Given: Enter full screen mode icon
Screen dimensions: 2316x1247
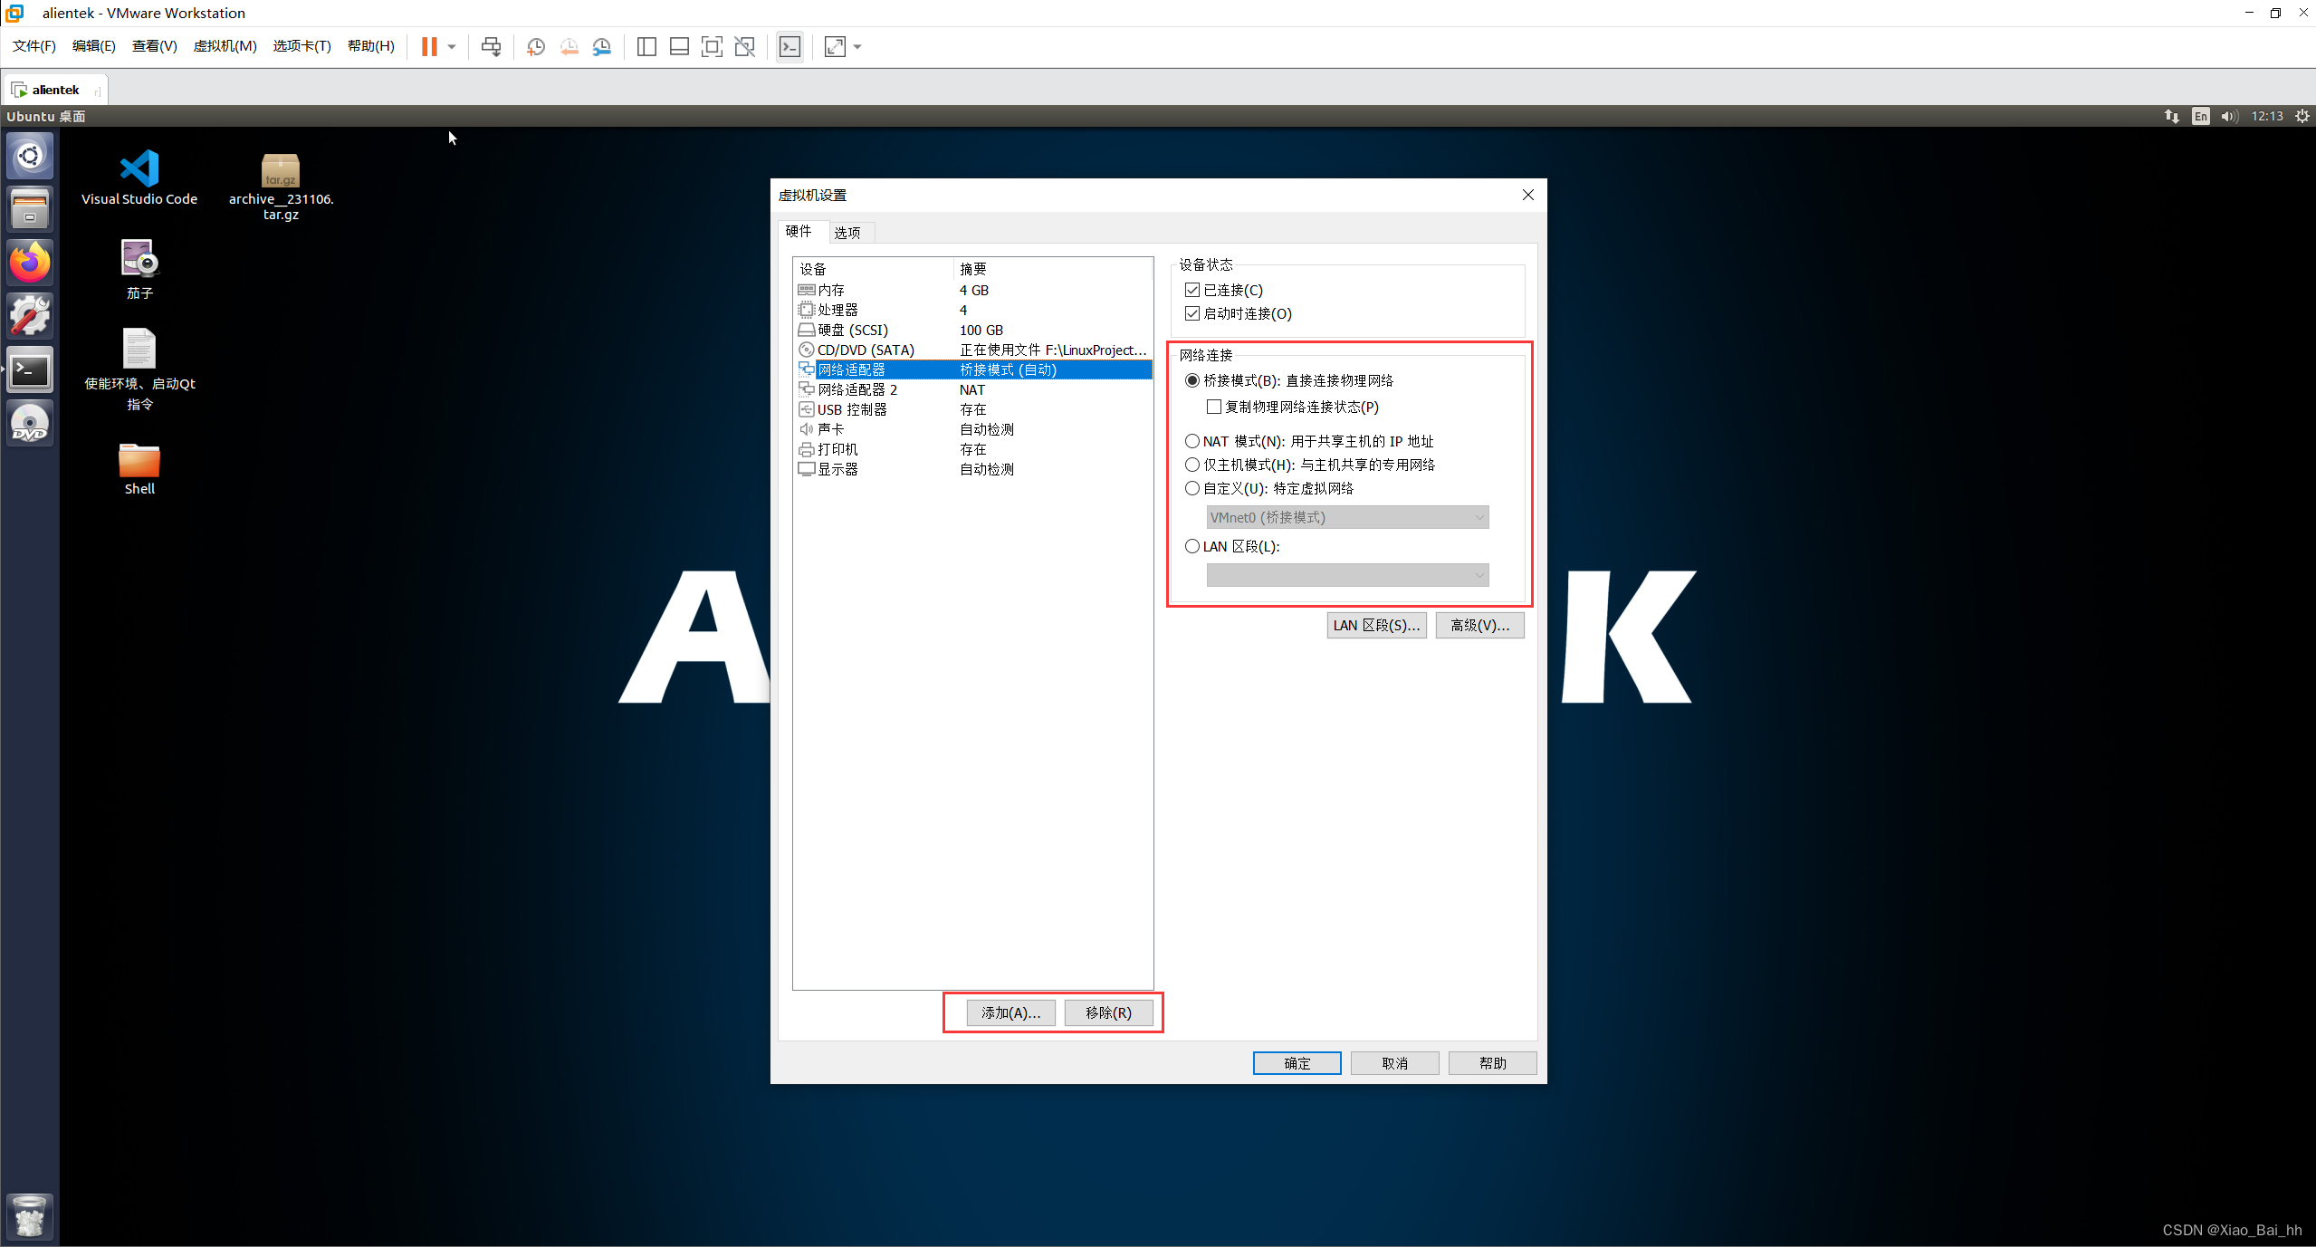Looking at the screenshot, I should (x=712, y=47).
